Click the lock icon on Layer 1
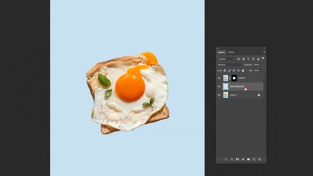Viewport: 313px width, 176px height. pyautogui.click(x=259, y=95)
